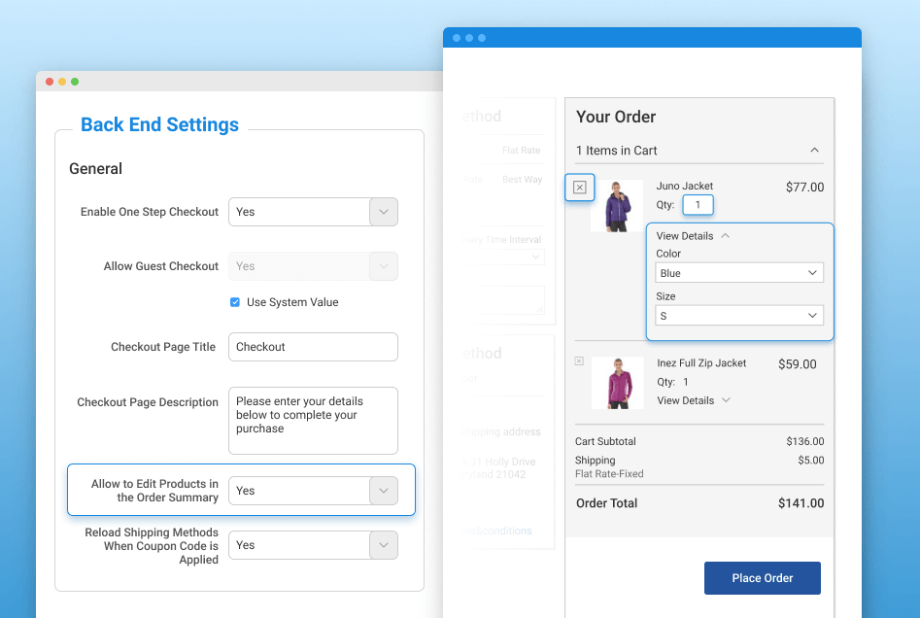920x618 pixels.
Task: Click the Qty input for Juno Jacket
Action: point(697,205)
